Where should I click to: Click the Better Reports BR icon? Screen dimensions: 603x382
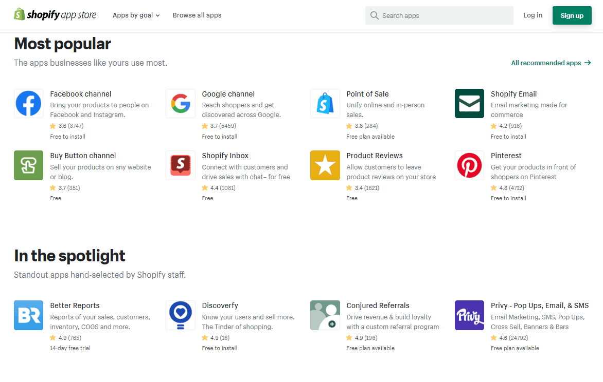point(28,315)
